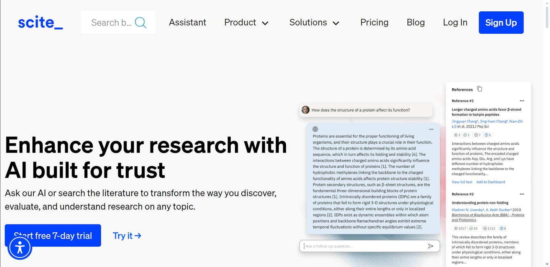Click Log In
This screenshot has width=550, height=267.
point(455,22)
